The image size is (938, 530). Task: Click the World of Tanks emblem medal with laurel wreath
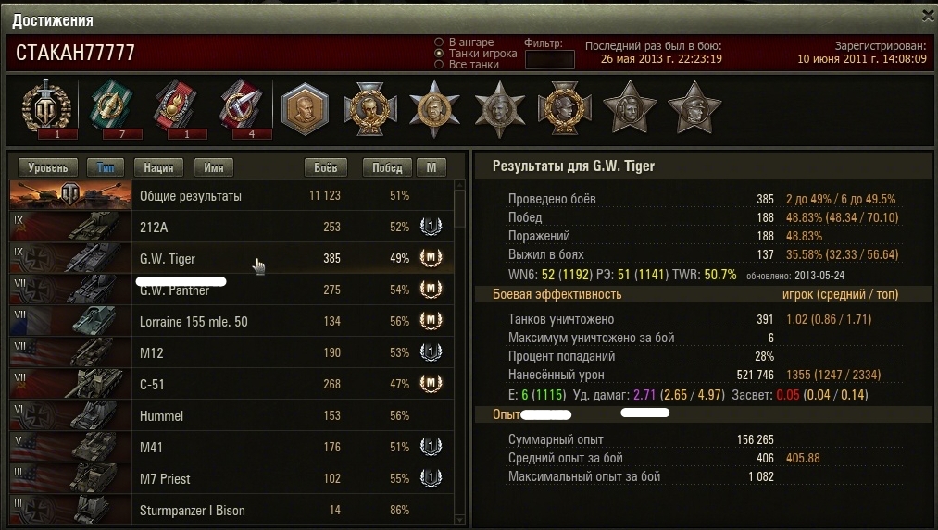(46, 106)
